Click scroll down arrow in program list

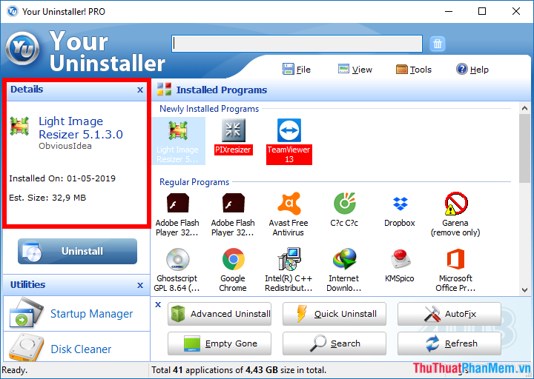click(524, 290)
